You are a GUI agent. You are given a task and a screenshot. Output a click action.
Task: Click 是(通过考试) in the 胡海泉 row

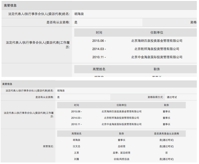166,140
